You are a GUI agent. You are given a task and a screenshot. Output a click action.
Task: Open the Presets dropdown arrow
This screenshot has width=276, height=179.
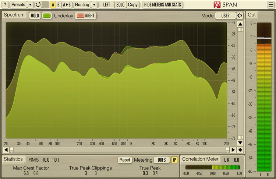(30, 5)
